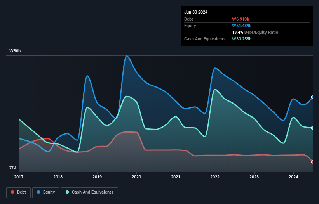Click the Cash And Equivalents tooltip label
The width and height of the screenshot is (319, 204).
[x=205, y=39]
